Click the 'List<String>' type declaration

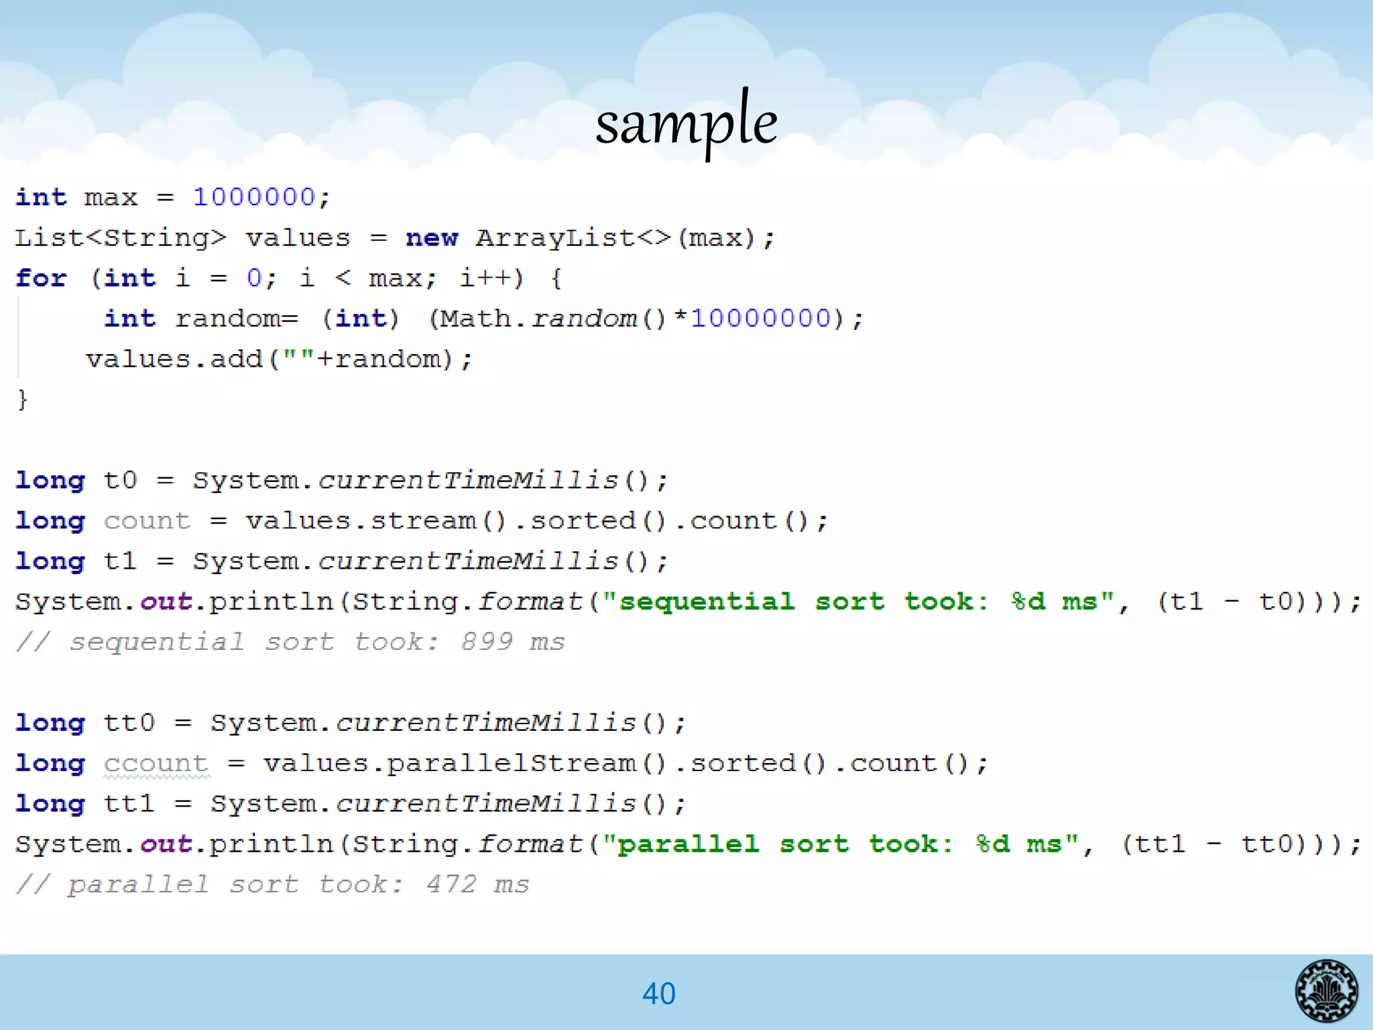click(x=121, y=238)
